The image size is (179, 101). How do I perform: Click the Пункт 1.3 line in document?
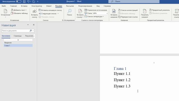pyautogui.click(x=122, y=86)
